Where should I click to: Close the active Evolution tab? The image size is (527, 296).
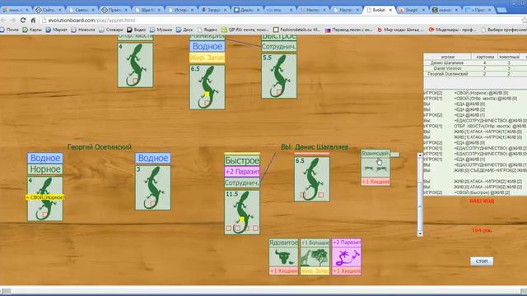click(390, 10)
